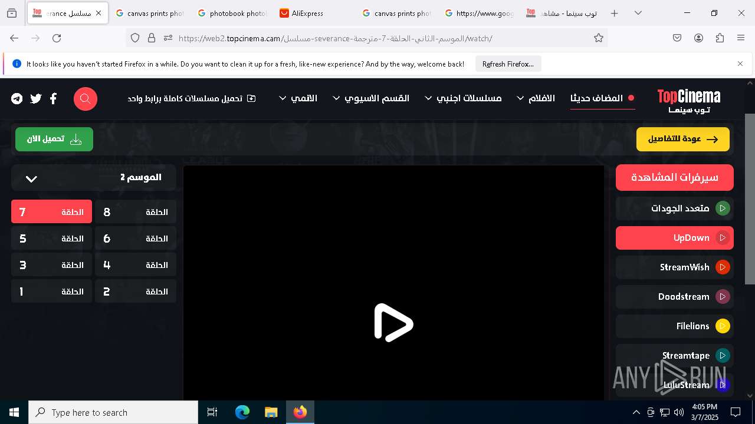
Task: Select the Filelions server
Action: [675, 326]
